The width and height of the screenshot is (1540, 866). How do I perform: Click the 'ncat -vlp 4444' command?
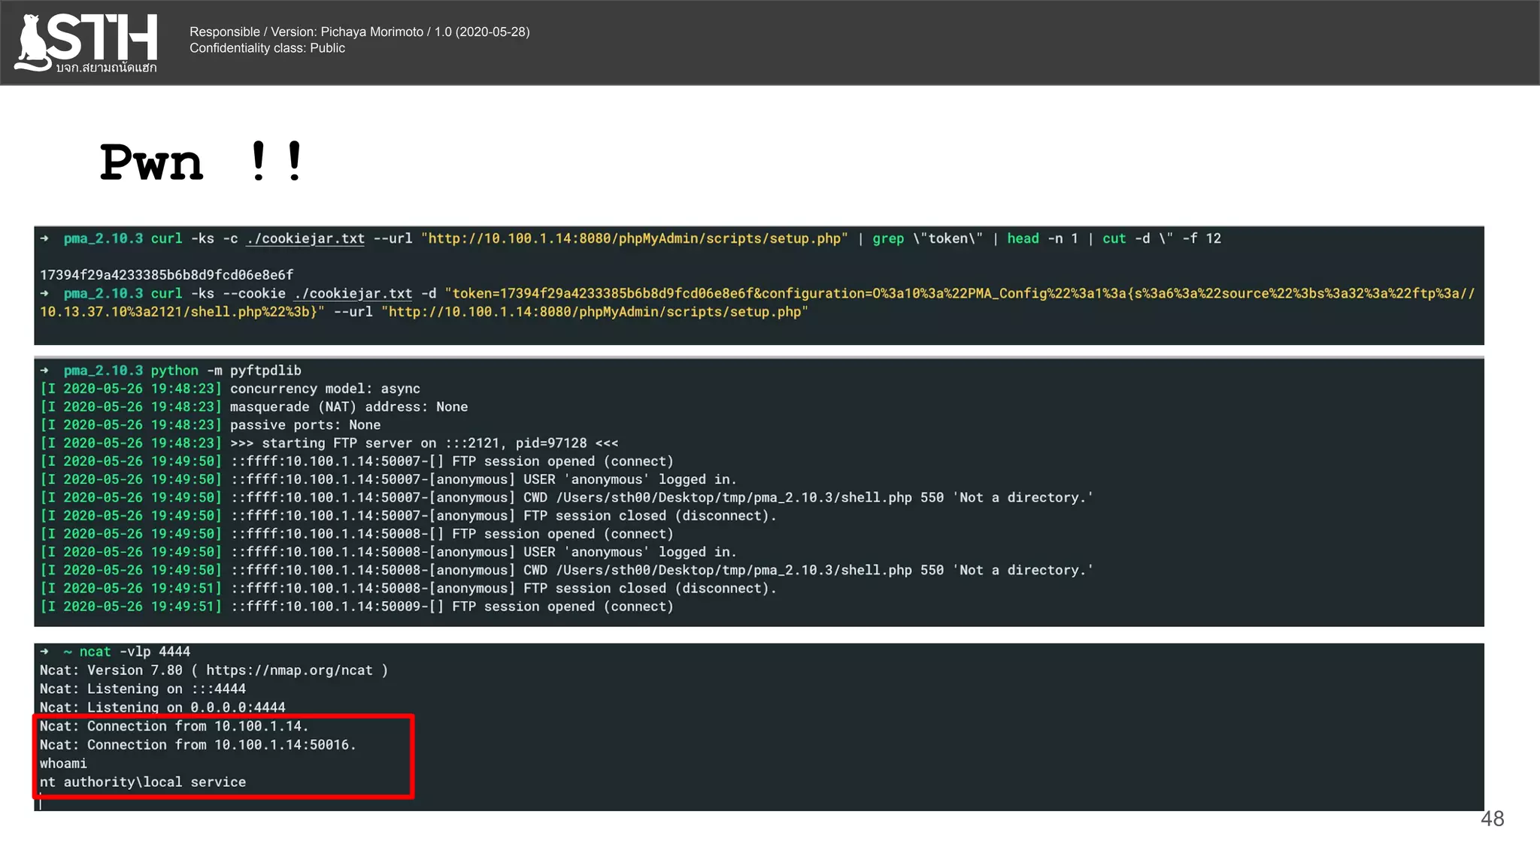[x=135, y=652]
